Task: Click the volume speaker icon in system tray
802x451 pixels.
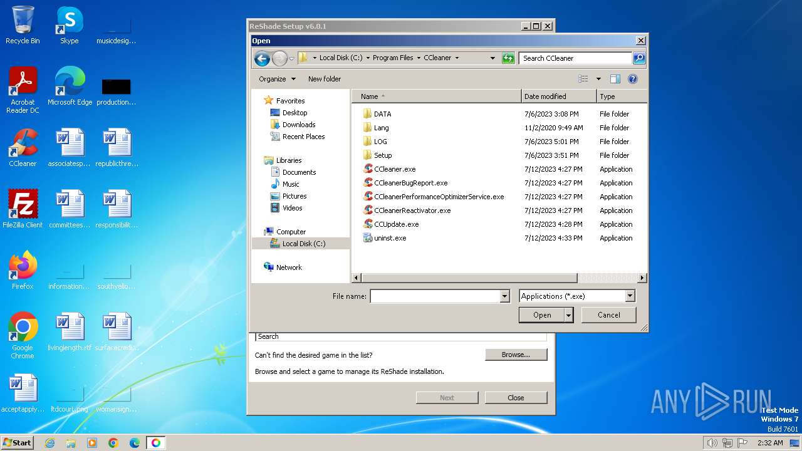Action: point(712,443)
